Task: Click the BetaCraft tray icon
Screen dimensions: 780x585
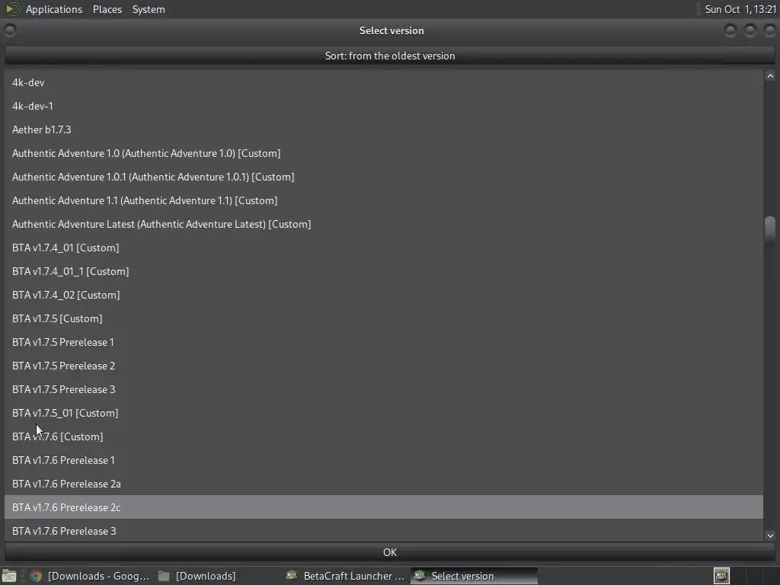Action: click(721, 576)
